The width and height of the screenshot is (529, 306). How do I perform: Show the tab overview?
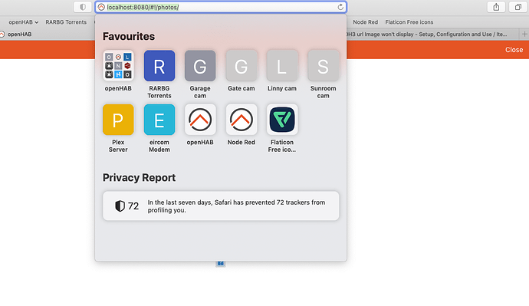point(517,7)
